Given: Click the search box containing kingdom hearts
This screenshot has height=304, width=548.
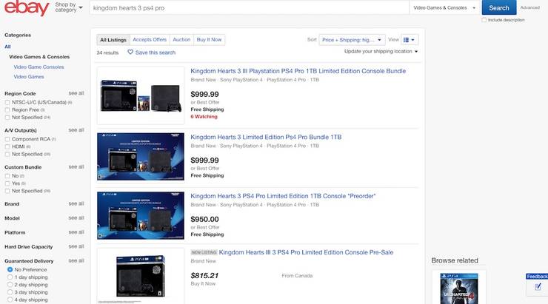Looking at the screenshot, I should [x=247, y=7].
